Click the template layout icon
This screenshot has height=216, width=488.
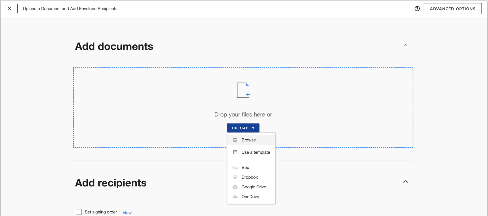pos(235,152)
